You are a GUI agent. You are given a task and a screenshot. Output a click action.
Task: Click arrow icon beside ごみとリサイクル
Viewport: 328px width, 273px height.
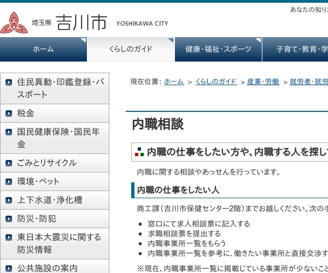tap(9, 163)
